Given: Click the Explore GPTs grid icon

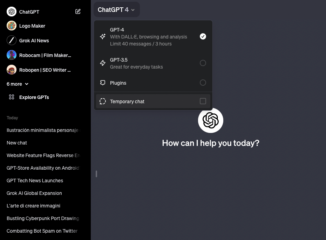Looking at the screenshot, I should coord(12,97).
